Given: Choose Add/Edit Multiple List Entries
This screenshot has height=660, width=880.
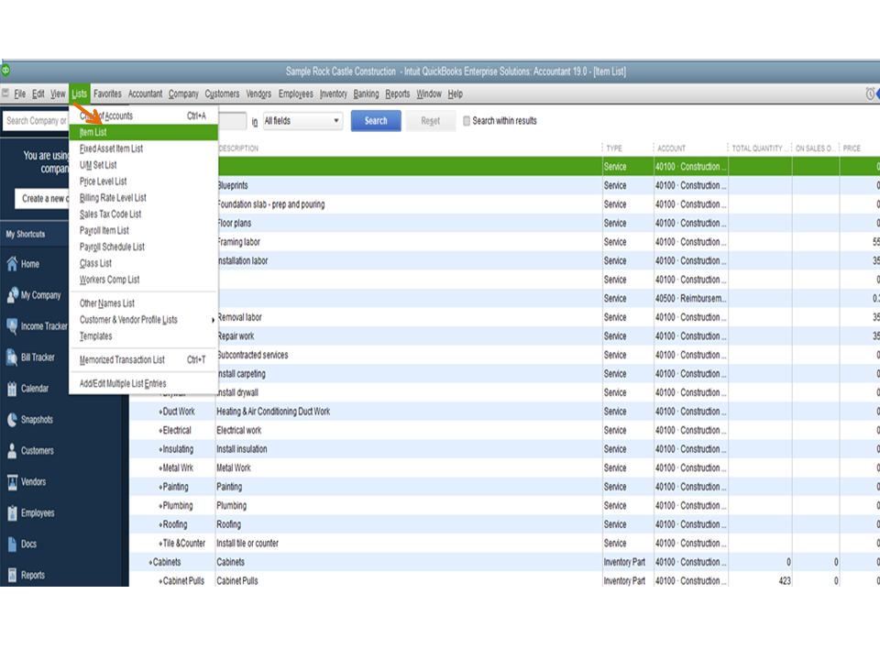Looking at the screenshot, I should tap(143, 384).
